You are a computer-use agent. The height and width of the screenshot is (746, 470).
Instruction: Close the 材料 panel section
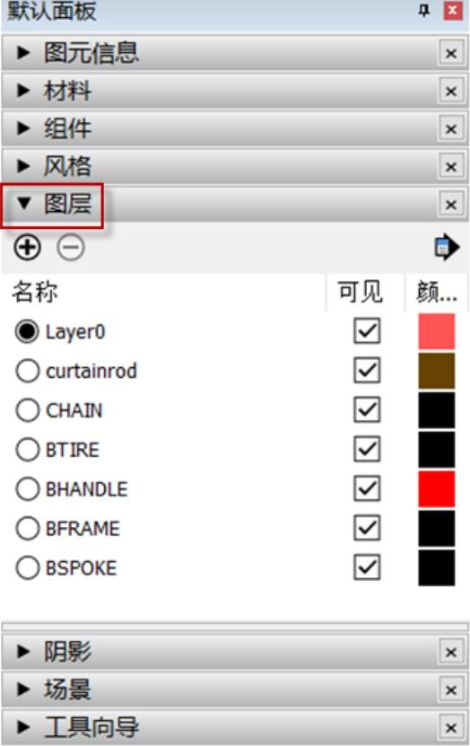pos(450,91)
